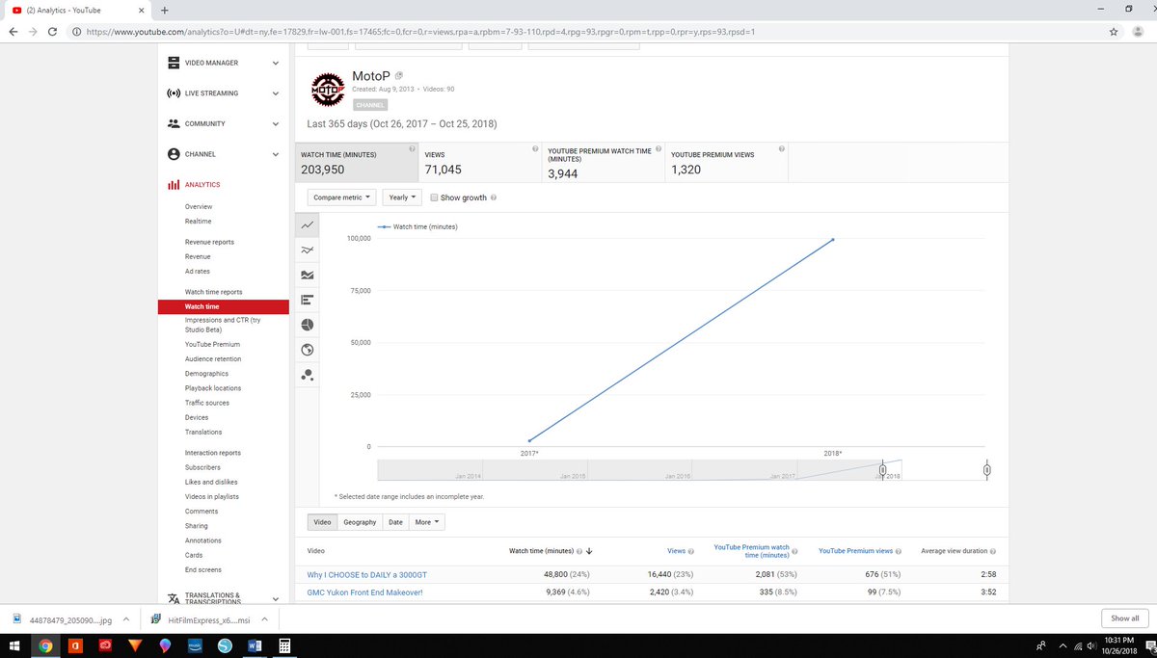Switch to the Geography tab
This screenshot has height=658, width=1157.
tap(360, 522)
